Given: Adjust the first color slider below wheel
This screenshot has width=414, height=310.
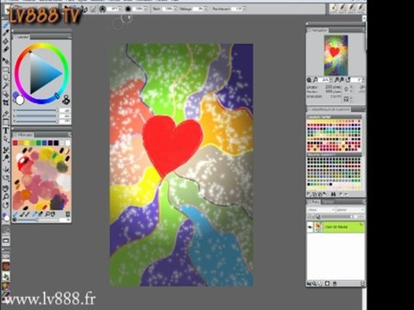Looking at the screenshot, I should pyautogui.click(x=36, y=110).
